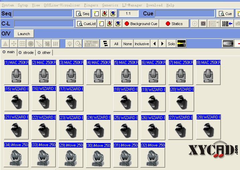This screenshot has width=240, height=170.
Task: Open the fixture configuration layout icon
Action: pyautogui.click(x=91, y=44)
